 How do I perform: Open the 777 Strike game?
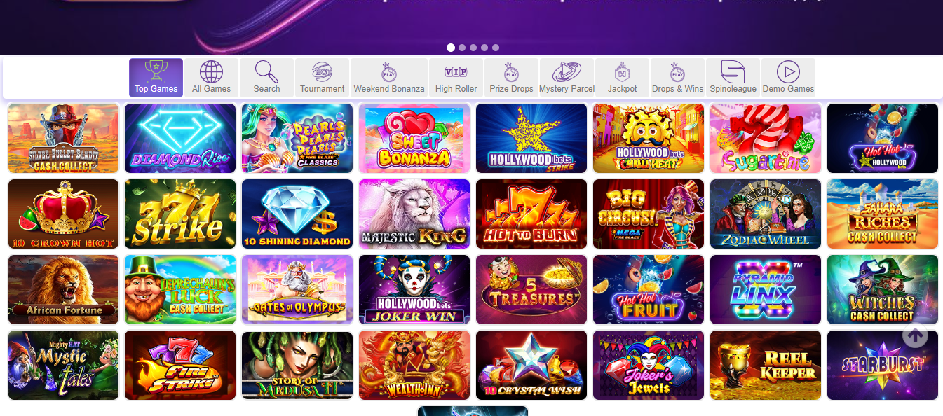pos(180,214)
